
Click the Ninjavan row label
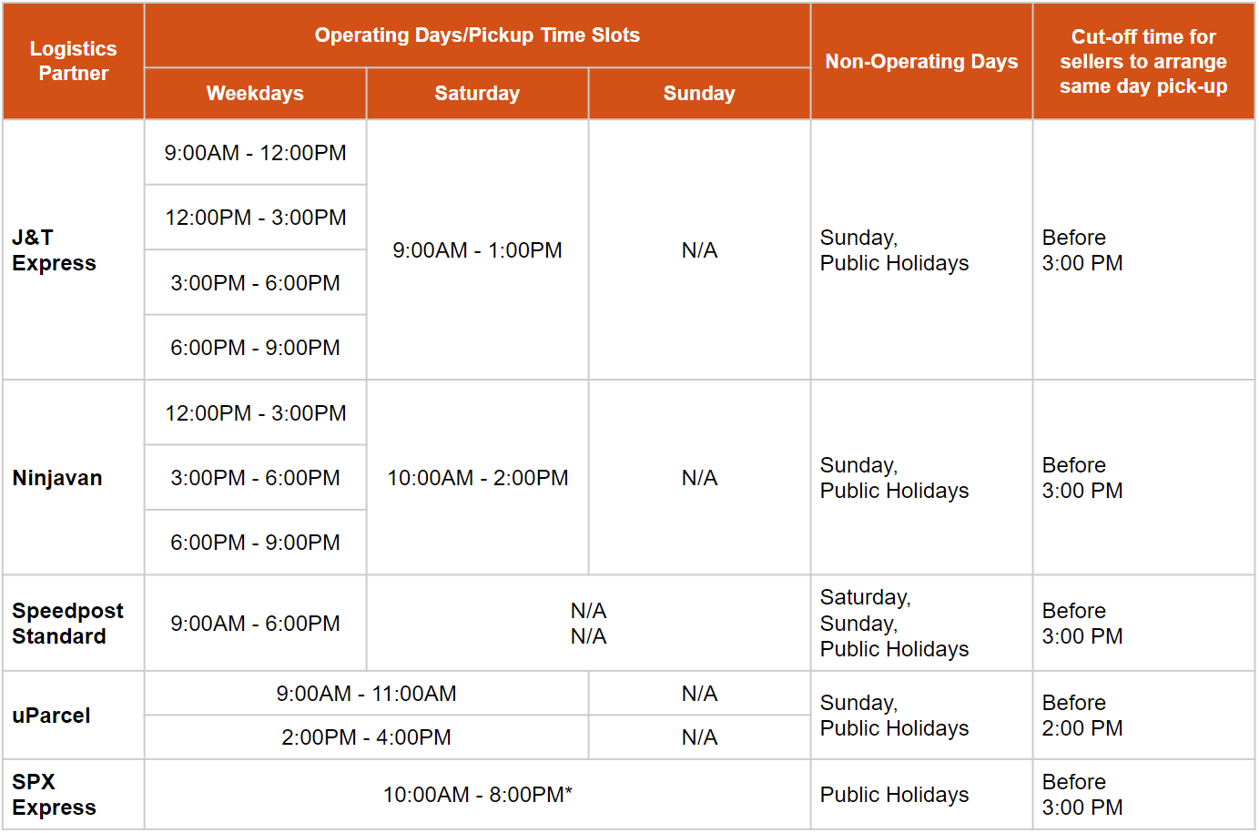point(57,478)
